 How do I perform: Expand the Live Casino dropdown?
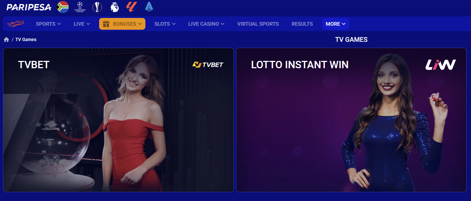pyautogui.click(x=206, y=24)
